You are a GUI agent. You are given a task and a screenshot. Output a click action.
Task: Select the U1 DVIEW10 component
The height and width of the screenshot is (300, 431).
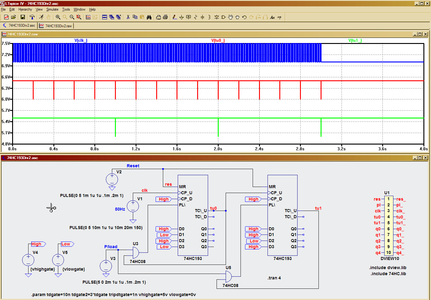coord(389,226)
